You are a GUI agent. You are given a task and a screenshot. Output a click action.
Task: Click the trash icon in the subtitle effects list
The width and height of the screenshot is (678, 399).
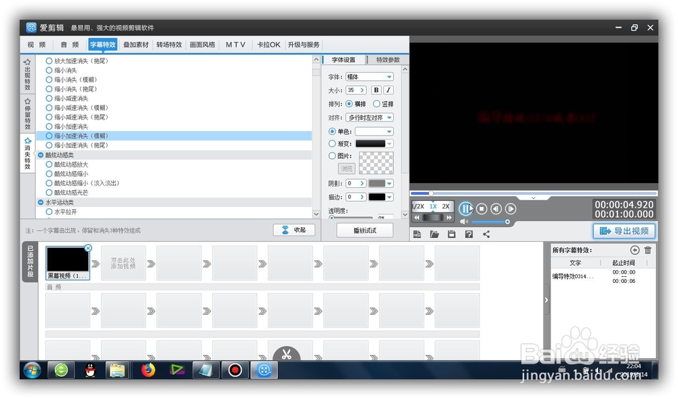point(647,250)
